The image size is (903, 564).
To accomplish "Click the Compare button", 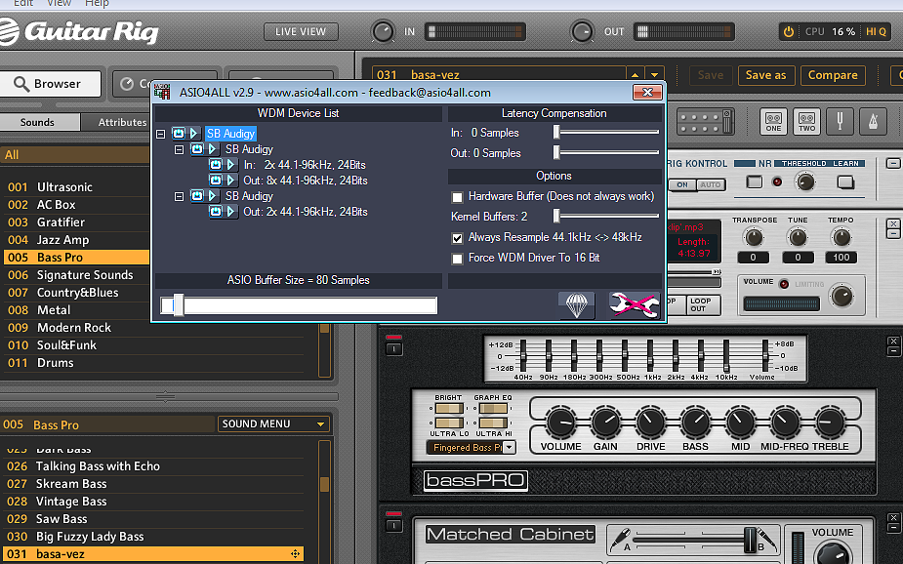I will 833,75.
